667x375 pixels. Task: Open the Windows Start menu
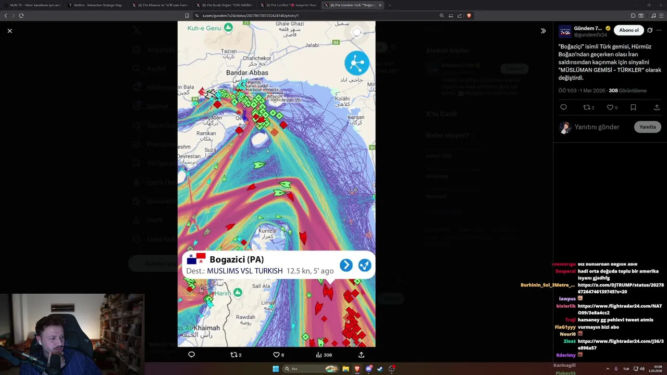pyautogui.click(x=276, y=369)
